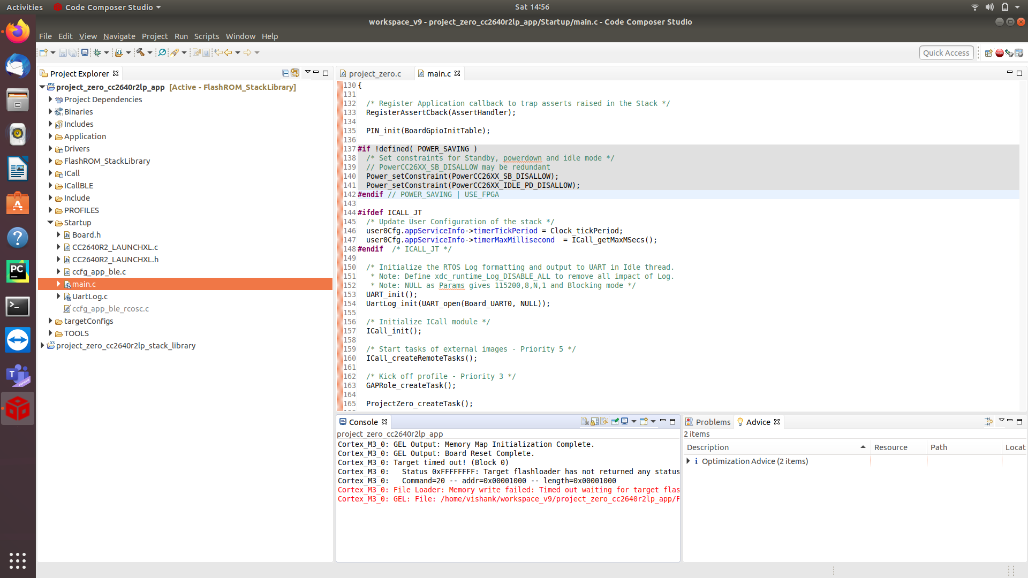Click the flashlight icon in the toolbar
This screenshot has width=1028, height=578.
[175, 52]
